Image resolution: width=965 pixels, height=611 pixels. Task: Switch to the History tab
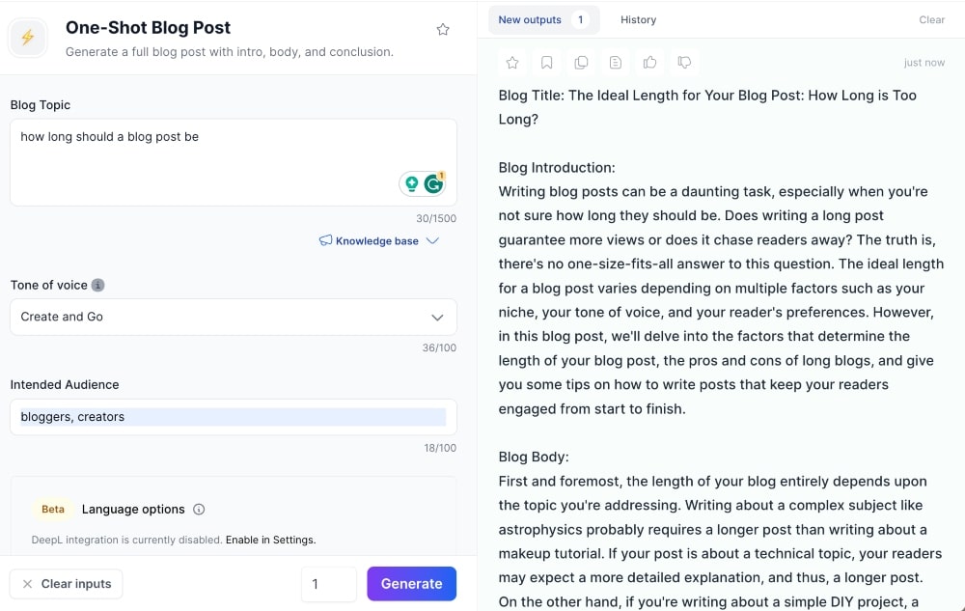[x=638, y=19]
